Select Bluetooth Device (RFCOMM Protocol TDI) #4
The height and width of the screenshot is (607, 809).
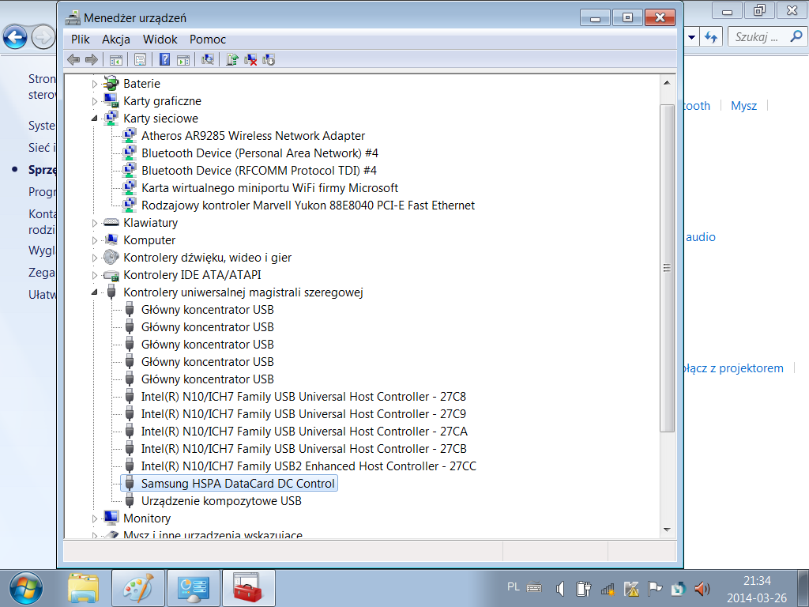259,171
